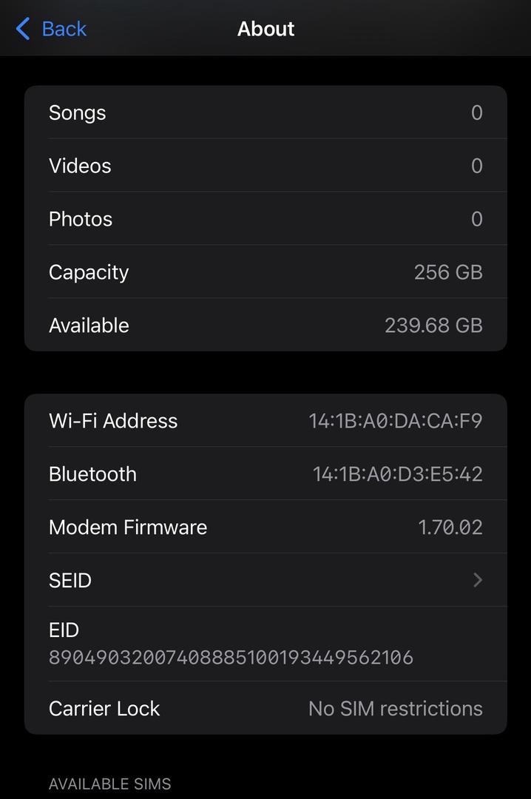This screenshot has height=799, width=531.
Task: Tap the EID number string
Action: [231, 657]
